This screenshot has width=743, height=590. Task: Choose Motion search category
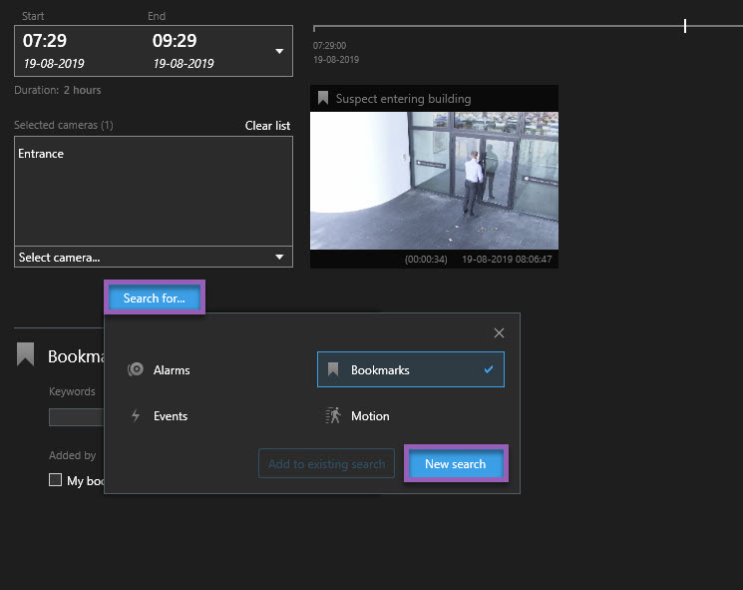tap(369, 416)
